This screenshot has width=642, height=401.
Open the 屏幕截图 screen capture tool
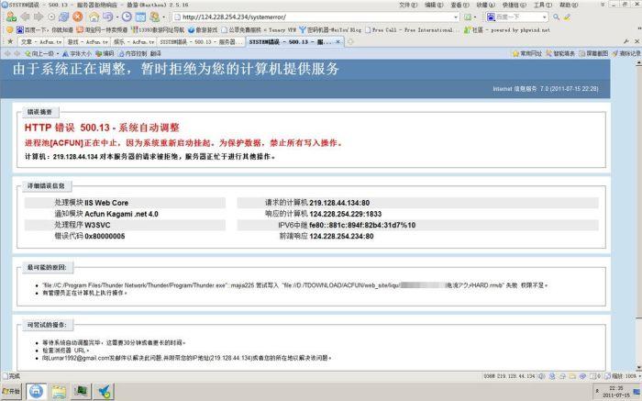pyautogui.click(x=593, y=53)
